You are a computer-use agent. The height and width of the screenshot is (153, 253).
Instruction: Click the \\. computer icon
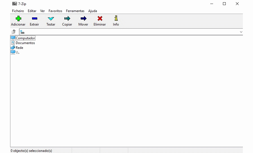[x=13, y=52]
